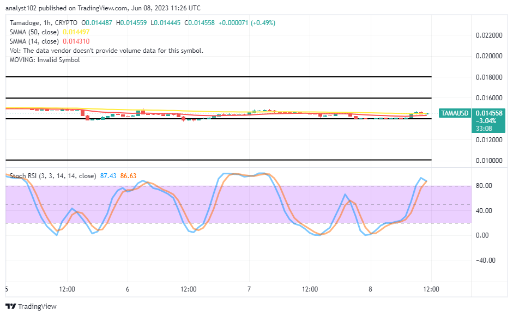Click the analyst102 published header text
The width and height of the screenshot is (513, 316).
tap(103, 8)
